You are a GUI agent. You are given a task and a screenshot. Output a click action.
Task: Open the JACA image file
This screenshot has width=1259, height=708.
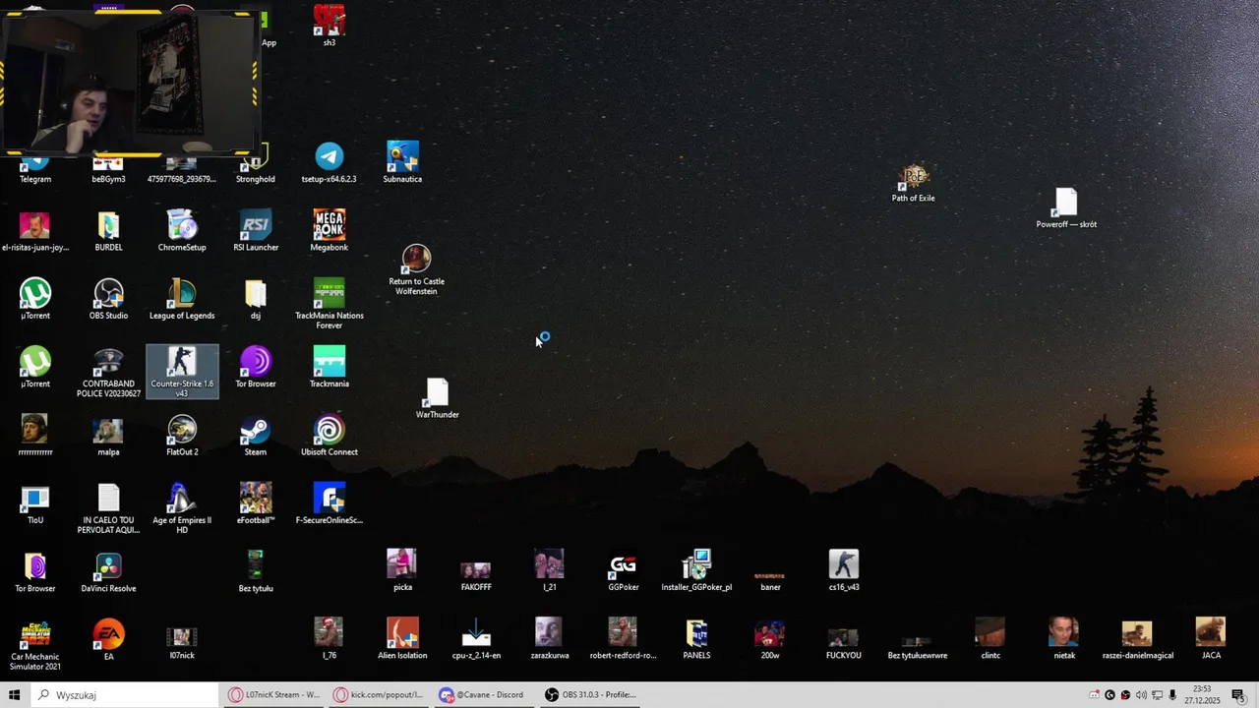click(x=1211, y=639)
